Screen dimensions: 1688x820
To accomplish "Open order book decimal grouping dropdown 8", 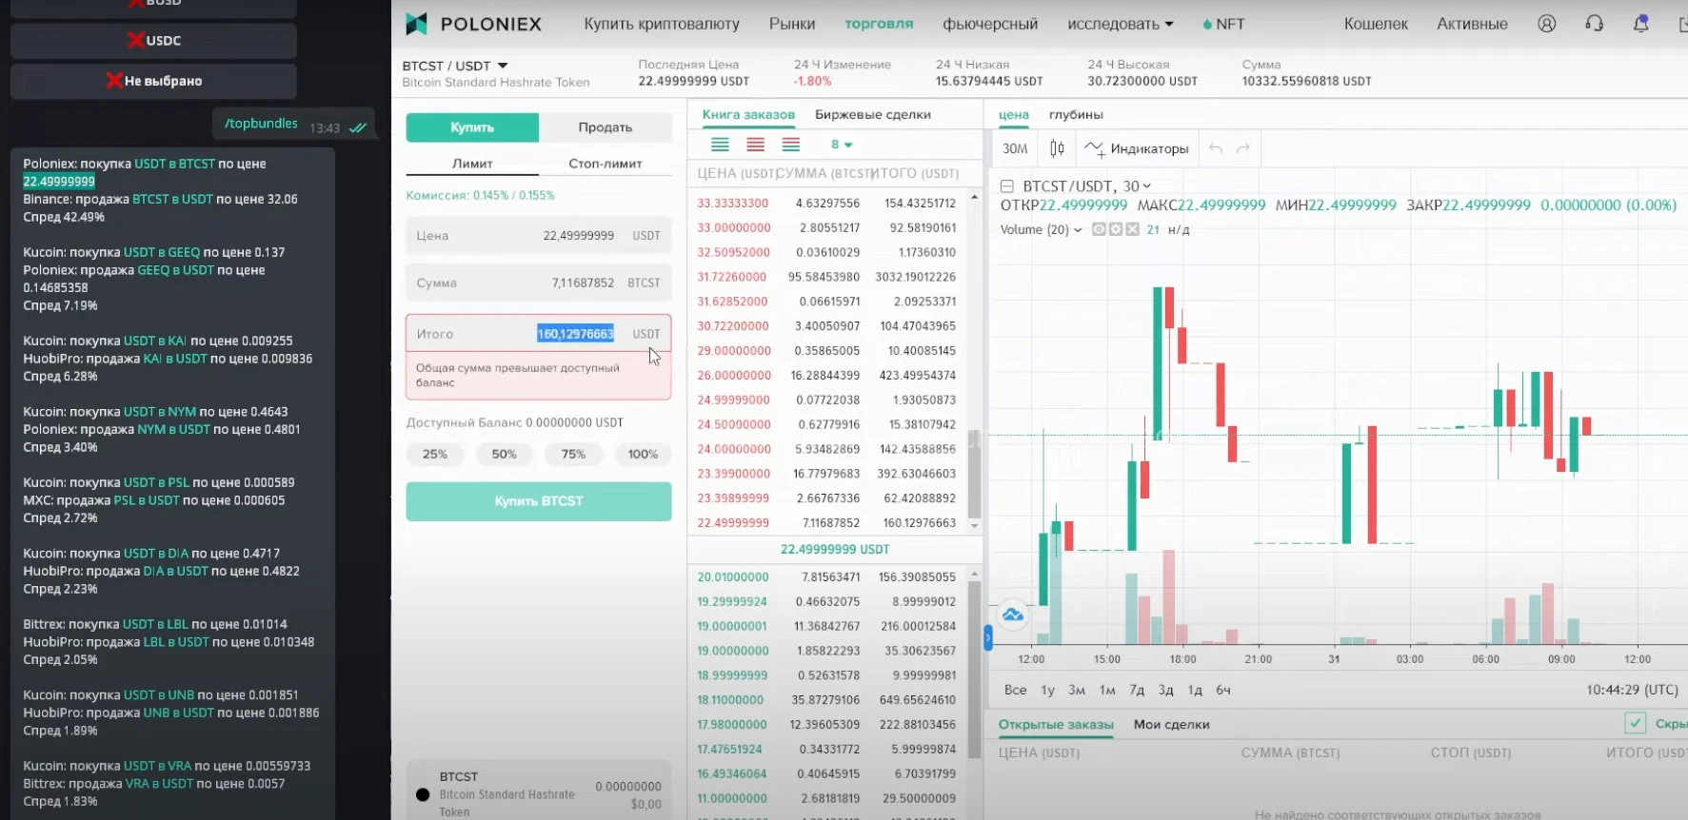I will click(x=841, y=145).
